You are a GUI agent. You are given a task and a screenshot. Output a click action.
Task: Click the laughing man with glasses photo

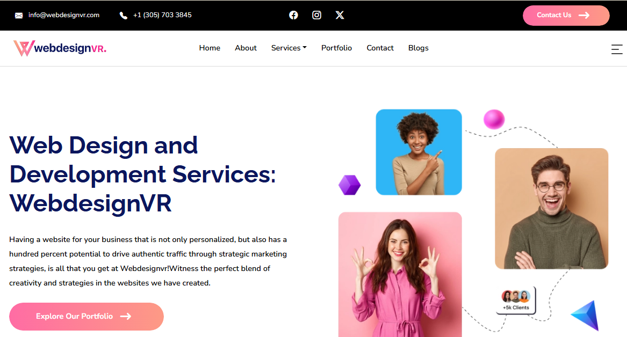pyautogui.click(x=551, y=208)
